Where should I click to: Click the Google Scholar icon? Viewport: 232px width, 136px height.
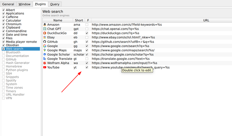(x=45, y=54)
